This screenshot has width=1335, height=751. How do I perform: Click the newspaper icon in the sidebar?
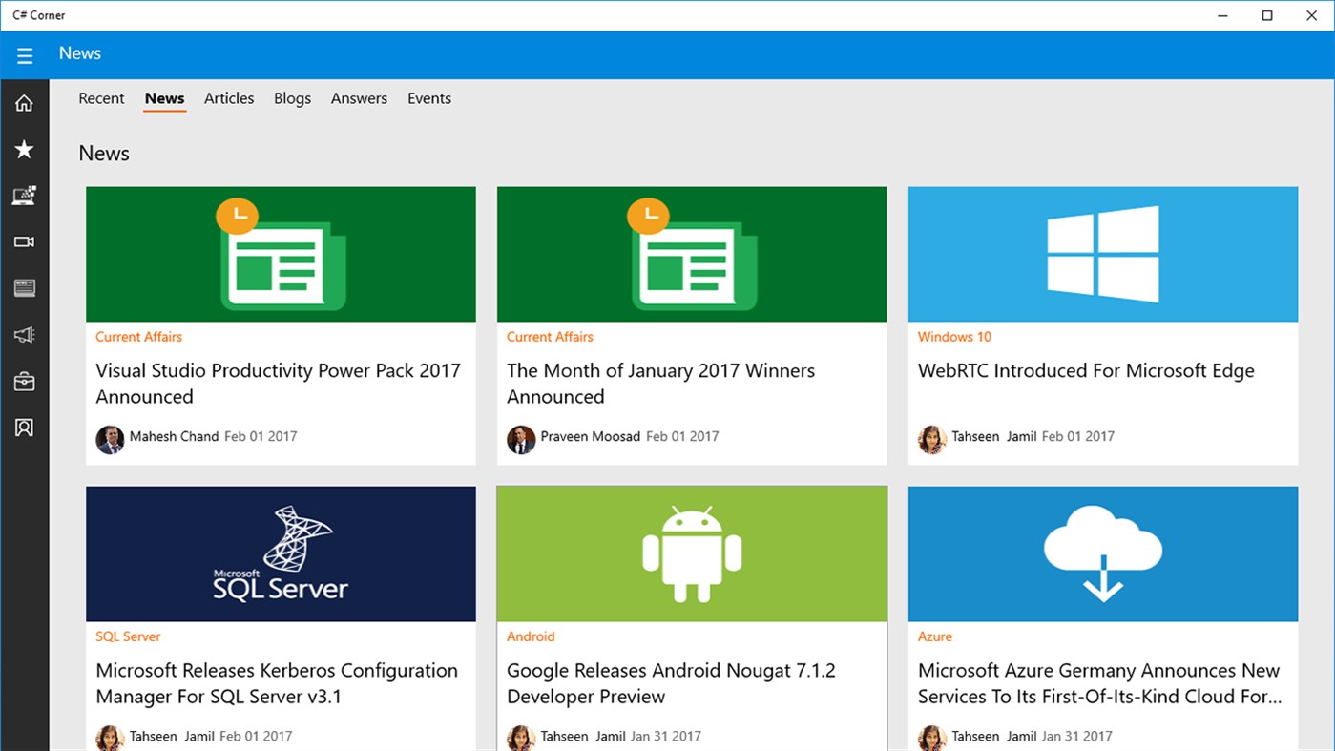pos(24,287)
